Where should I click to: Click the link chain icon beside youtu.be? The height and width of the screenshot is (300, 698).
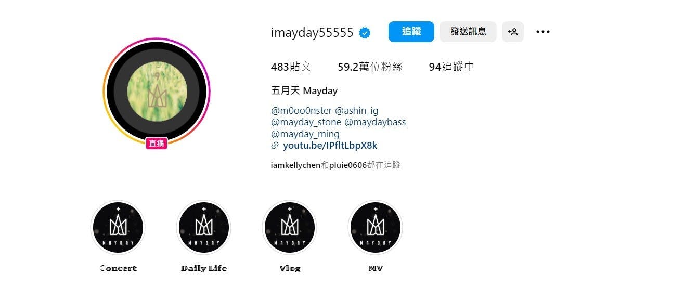click(x=275, y=146)
